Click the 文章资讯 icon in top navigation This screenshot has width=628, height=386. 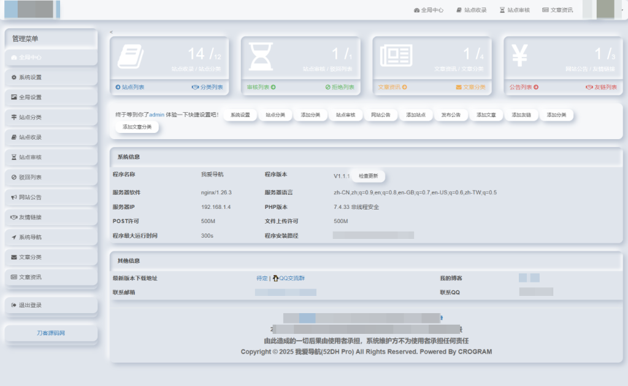[546, 10]
